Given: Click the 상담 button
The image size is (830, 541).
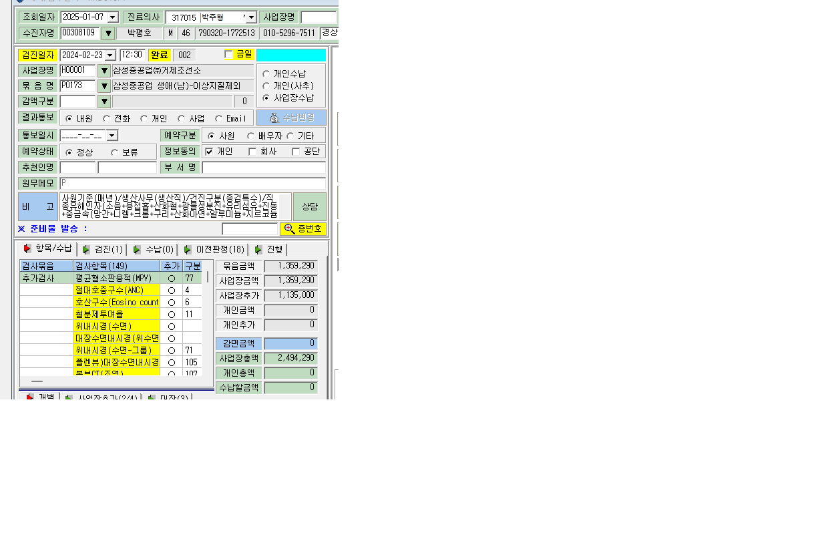Looking at the screenshot, I should coord(310,207).
